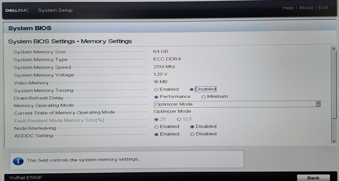
Task: Open Help in the top bar
Action: click(288, 8)
